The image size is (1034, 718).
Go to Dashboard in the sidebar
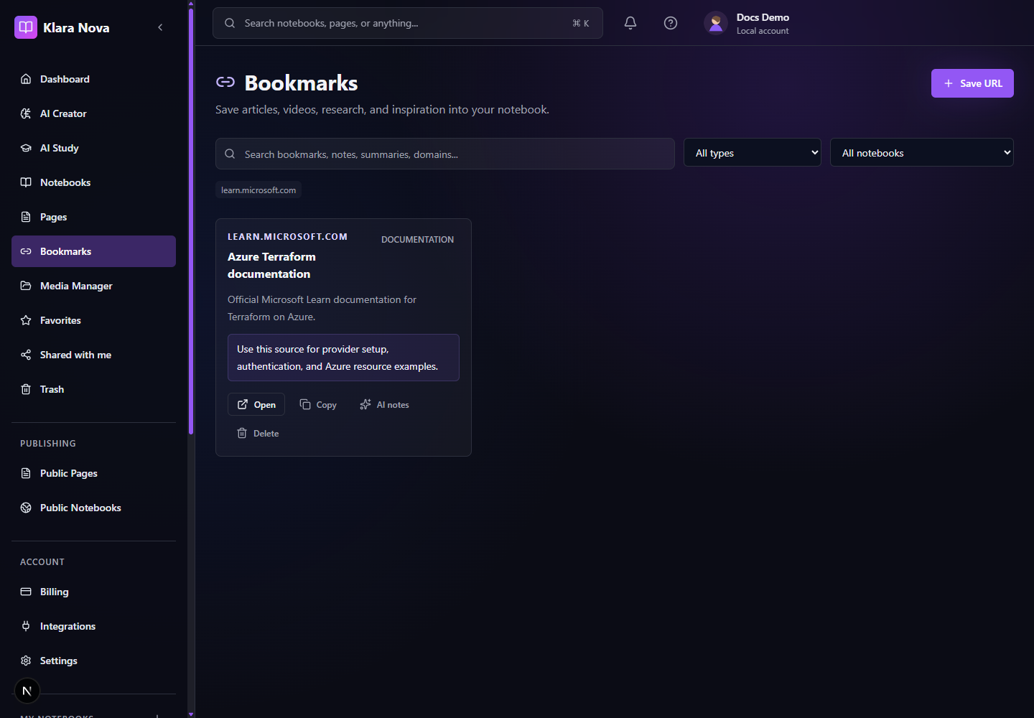[93, 79]
